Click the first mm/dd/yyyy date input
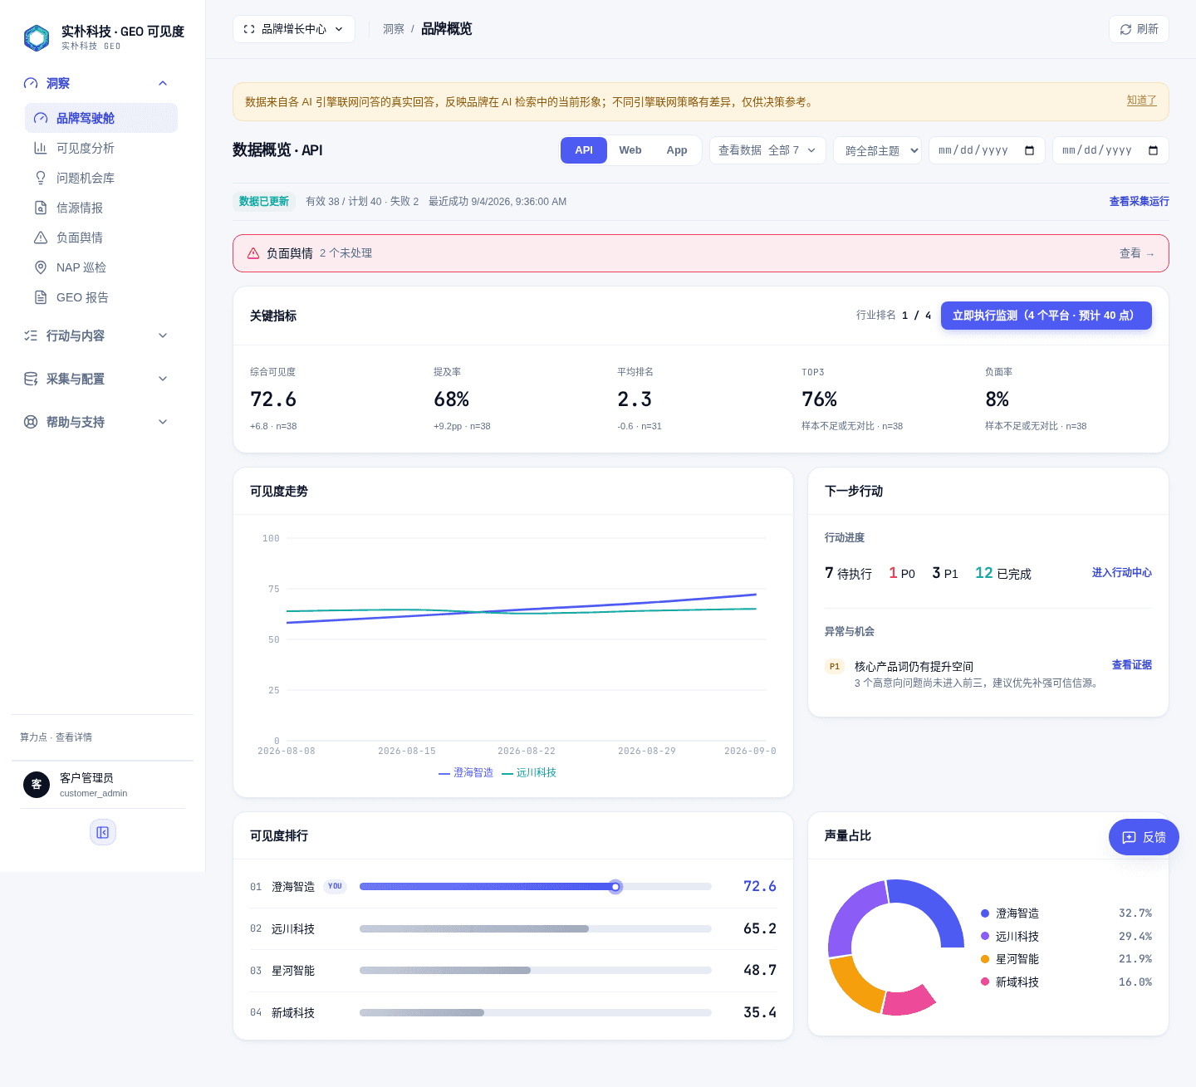This screenshot has width=1196, height=1087. (x=987, y=150)
